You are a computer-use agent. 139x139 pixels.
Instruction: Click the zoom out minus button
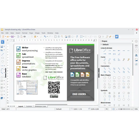(117, 109)
